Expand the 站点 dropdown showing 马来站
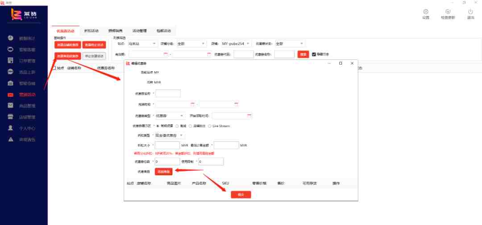 142,44
